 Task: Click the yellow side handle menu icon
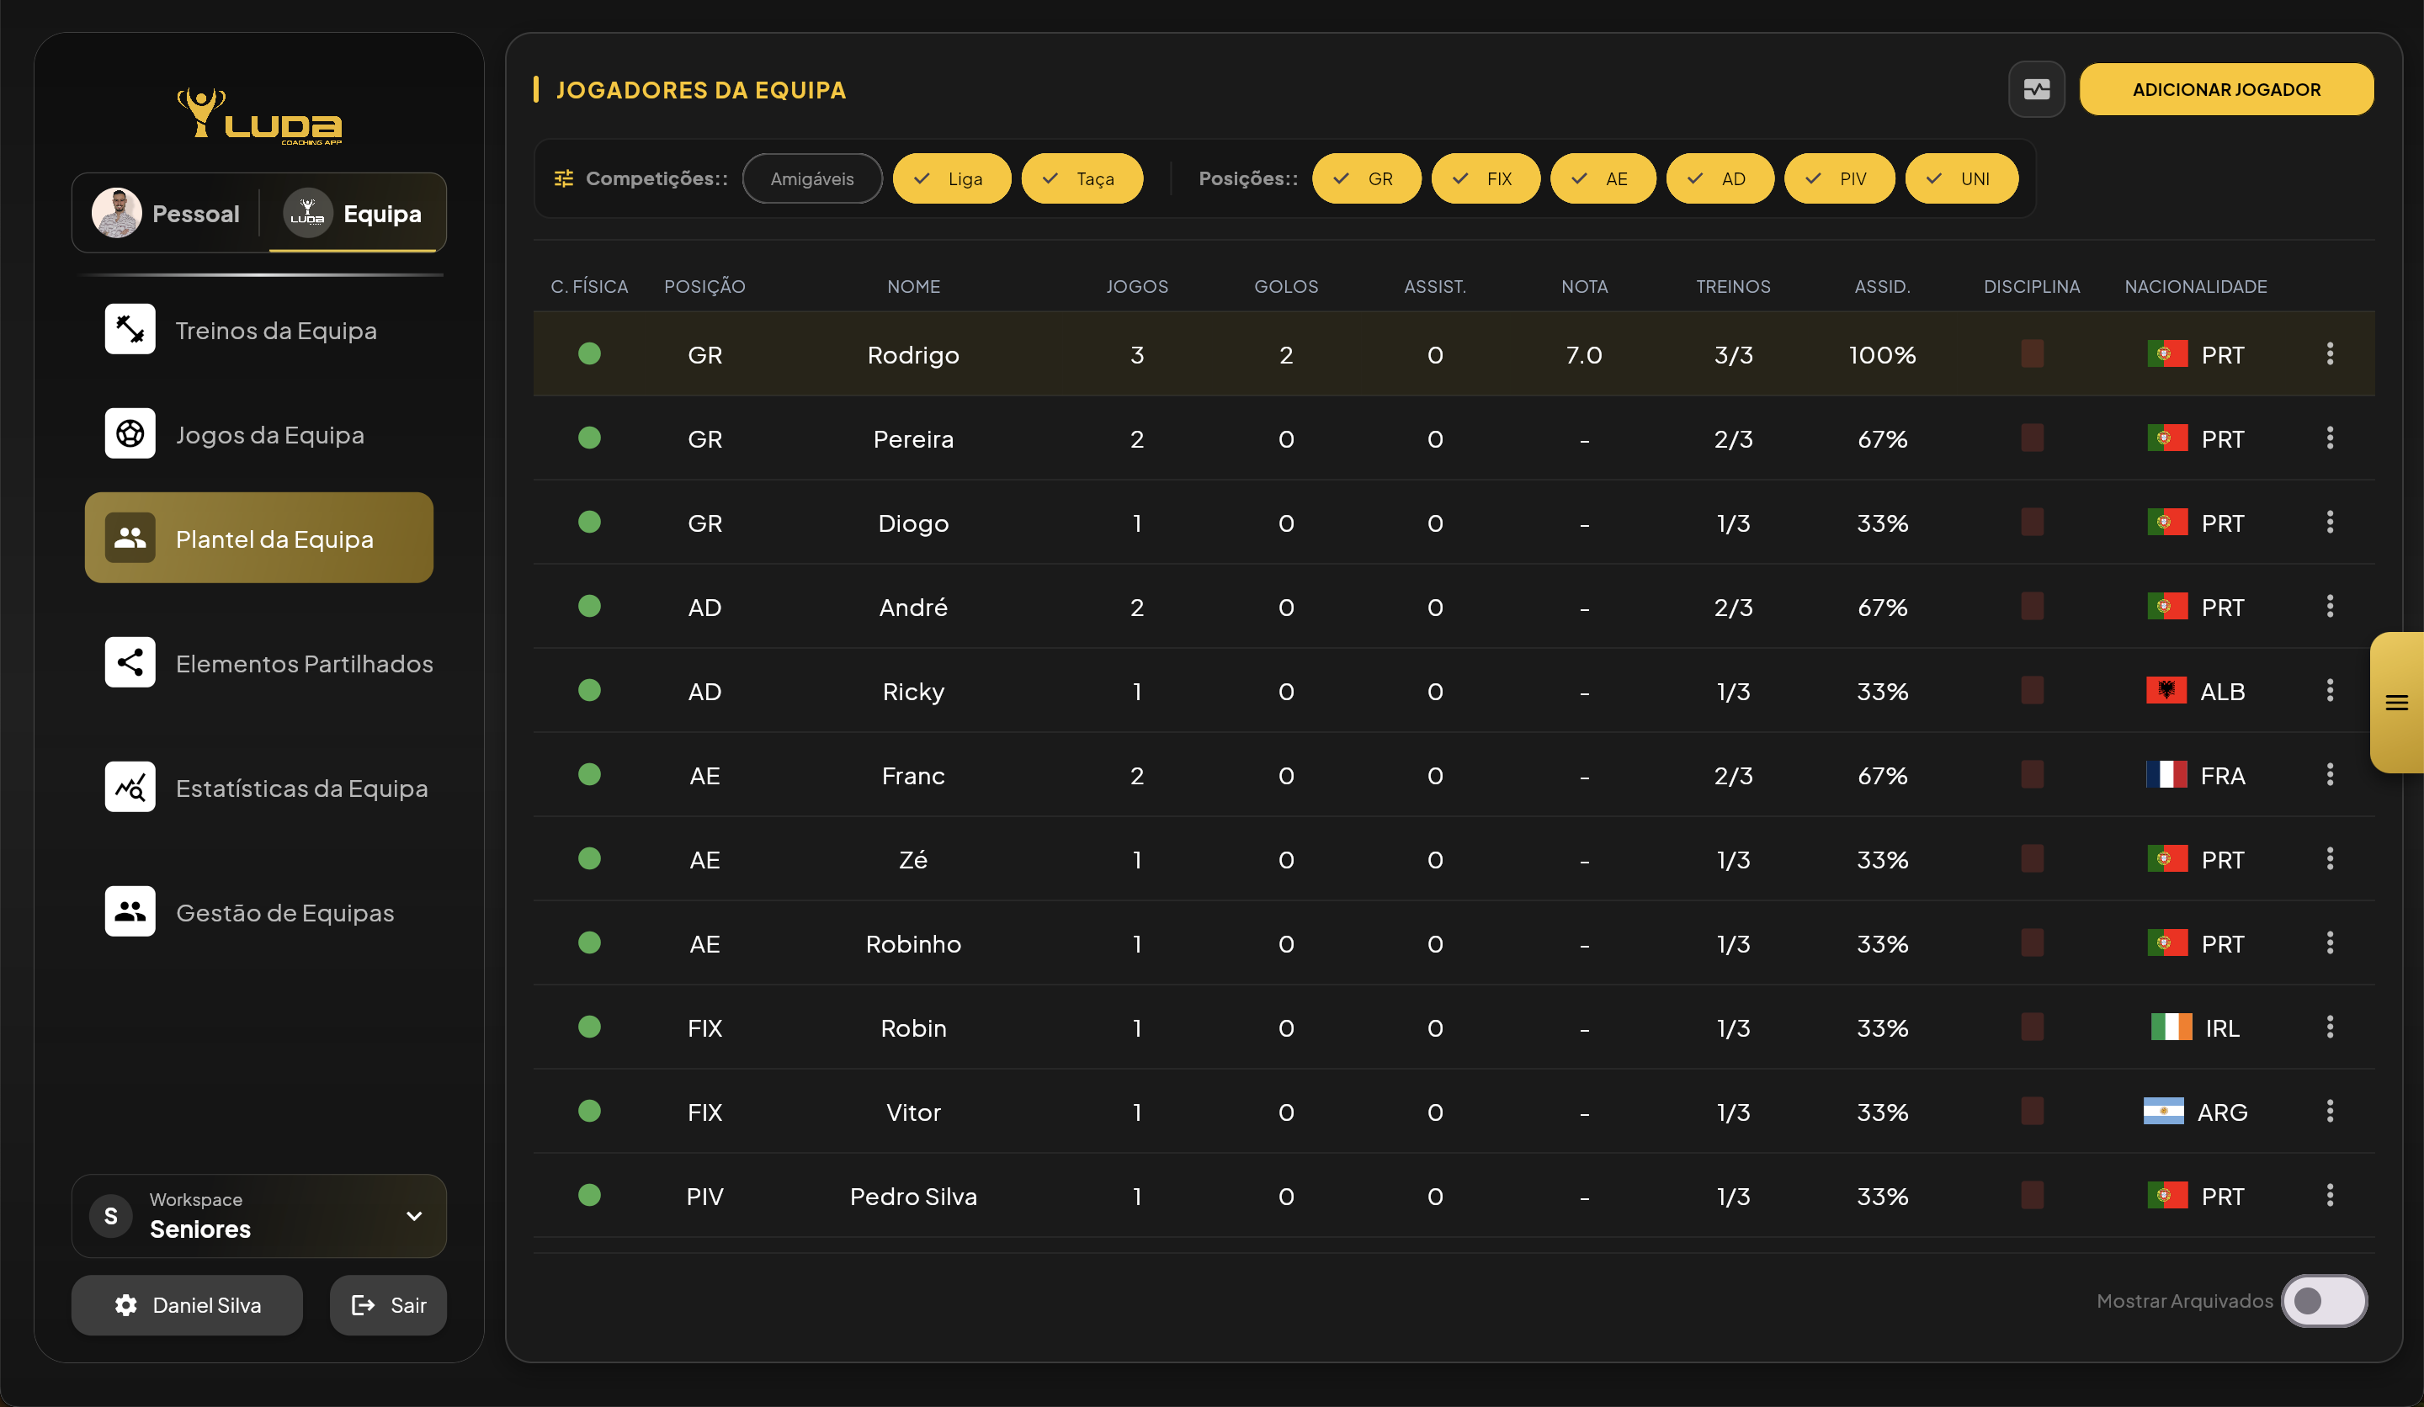(2396, 703)
